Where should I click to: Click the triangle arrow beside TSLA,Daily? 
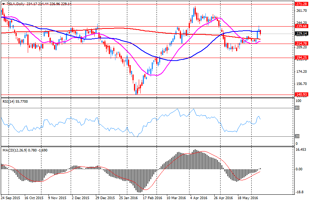pos(3,4)
